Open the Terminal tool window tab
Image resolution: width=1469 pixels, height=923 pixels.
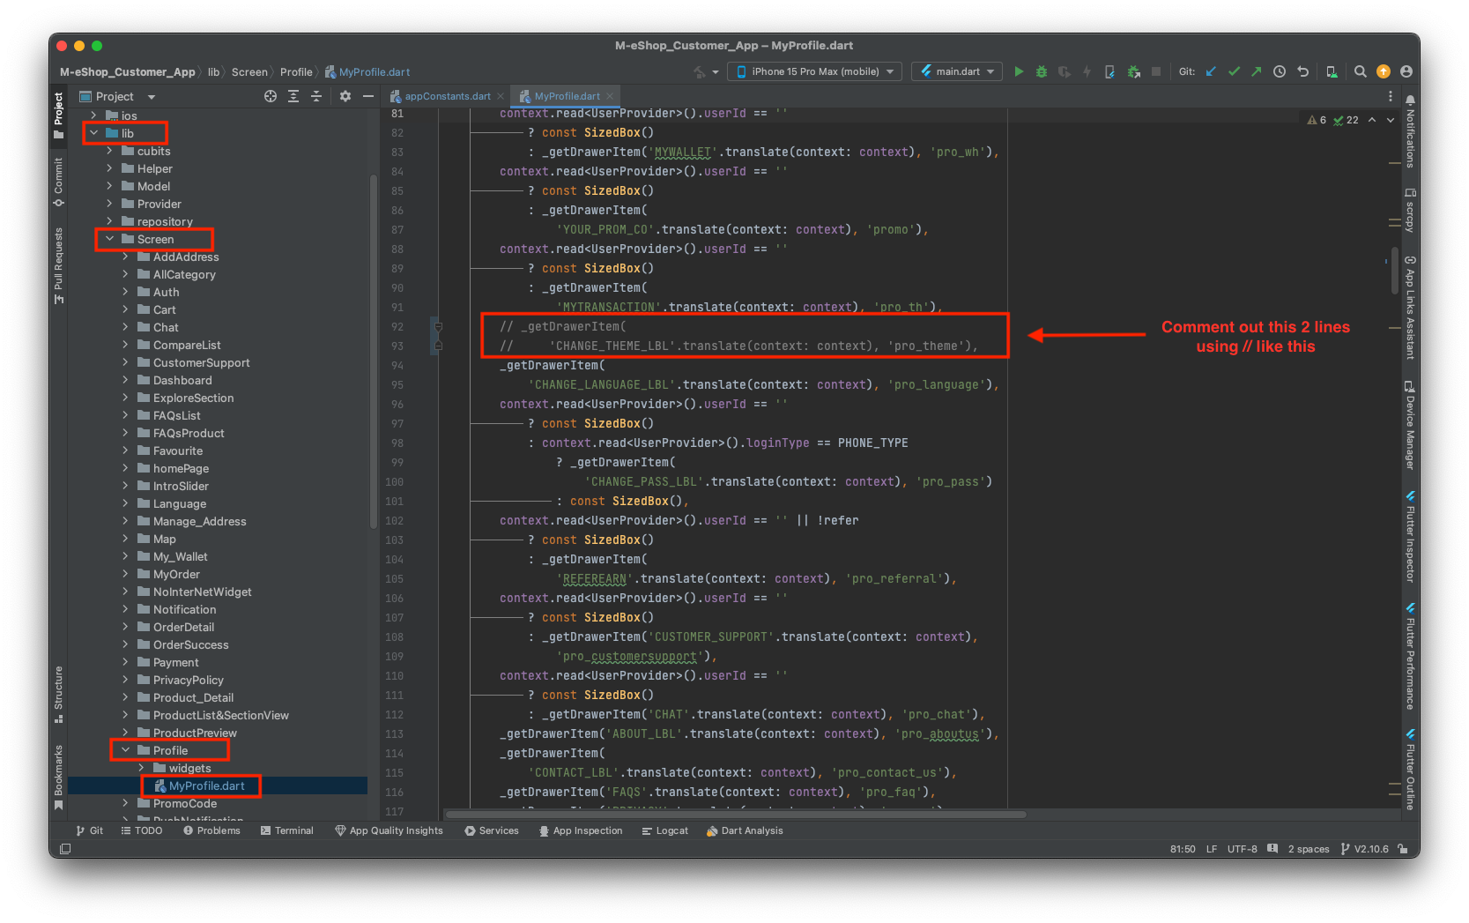(287, 830)
